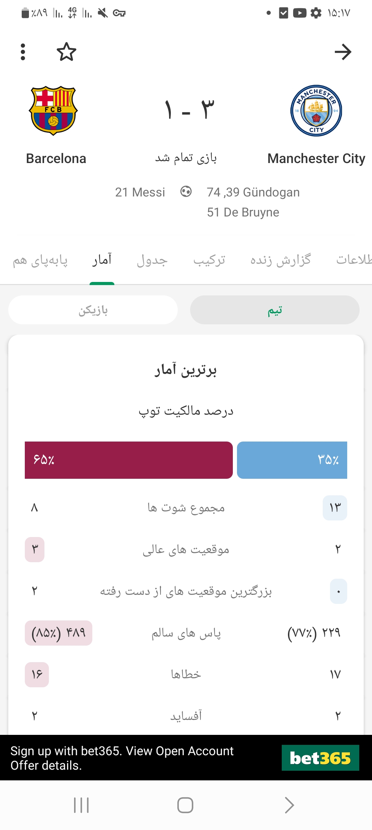Tap the Android back chevron icon
Viewport: 372px width, 830px height.
coord(289,805)
